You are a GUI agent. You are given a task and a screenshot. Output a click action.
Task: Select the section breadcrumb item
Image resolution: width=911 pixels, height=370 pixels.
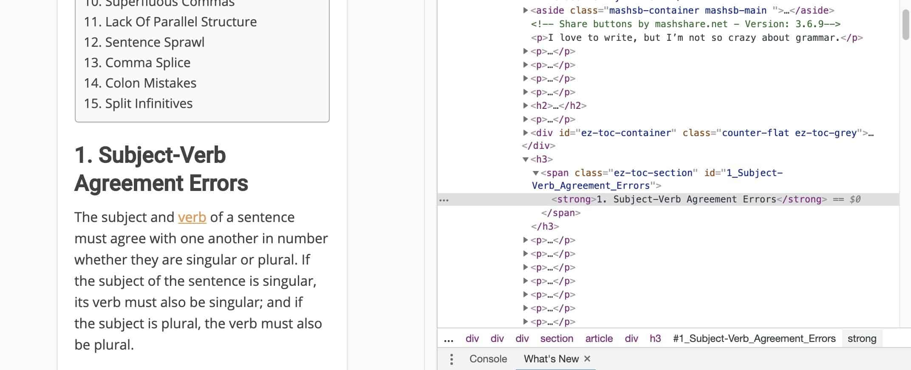coord(556,339)
